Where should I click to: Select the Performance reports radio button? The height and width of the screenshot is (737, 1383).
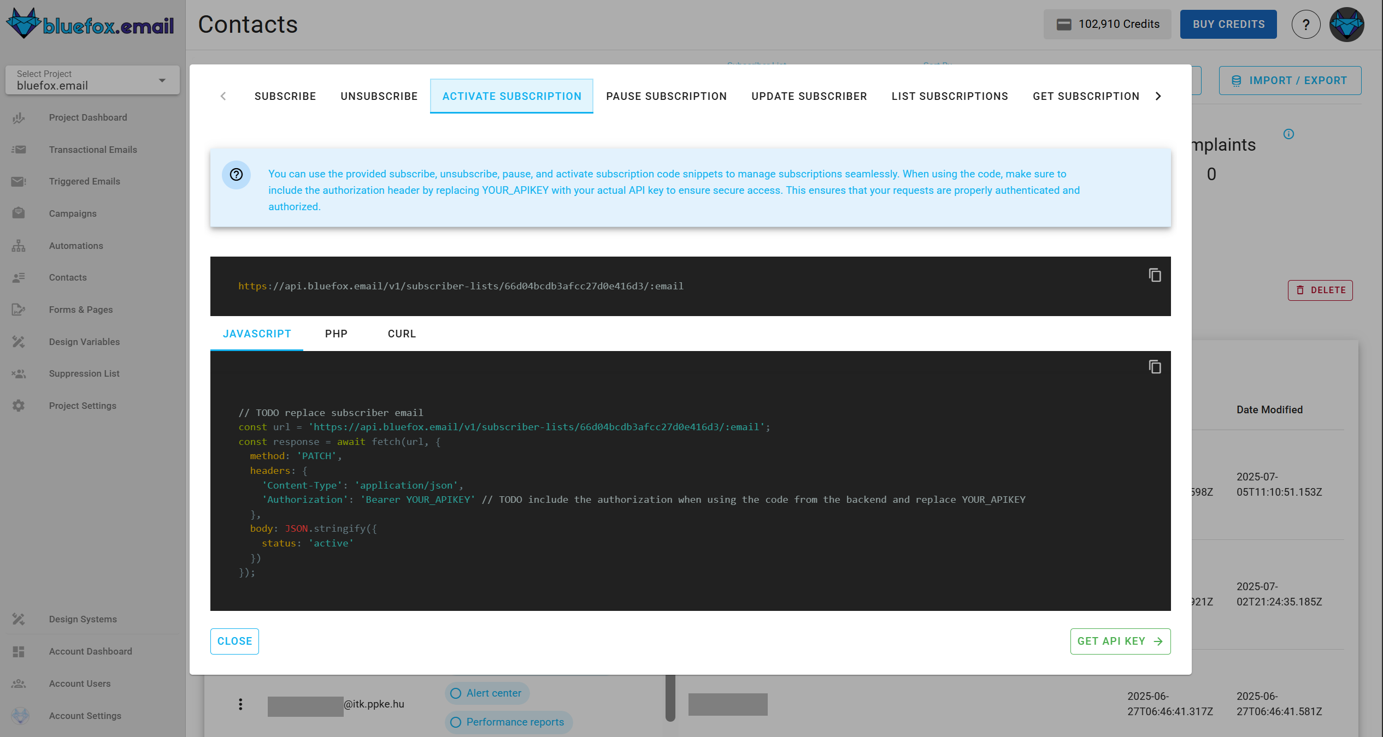(x=455, y=722)
